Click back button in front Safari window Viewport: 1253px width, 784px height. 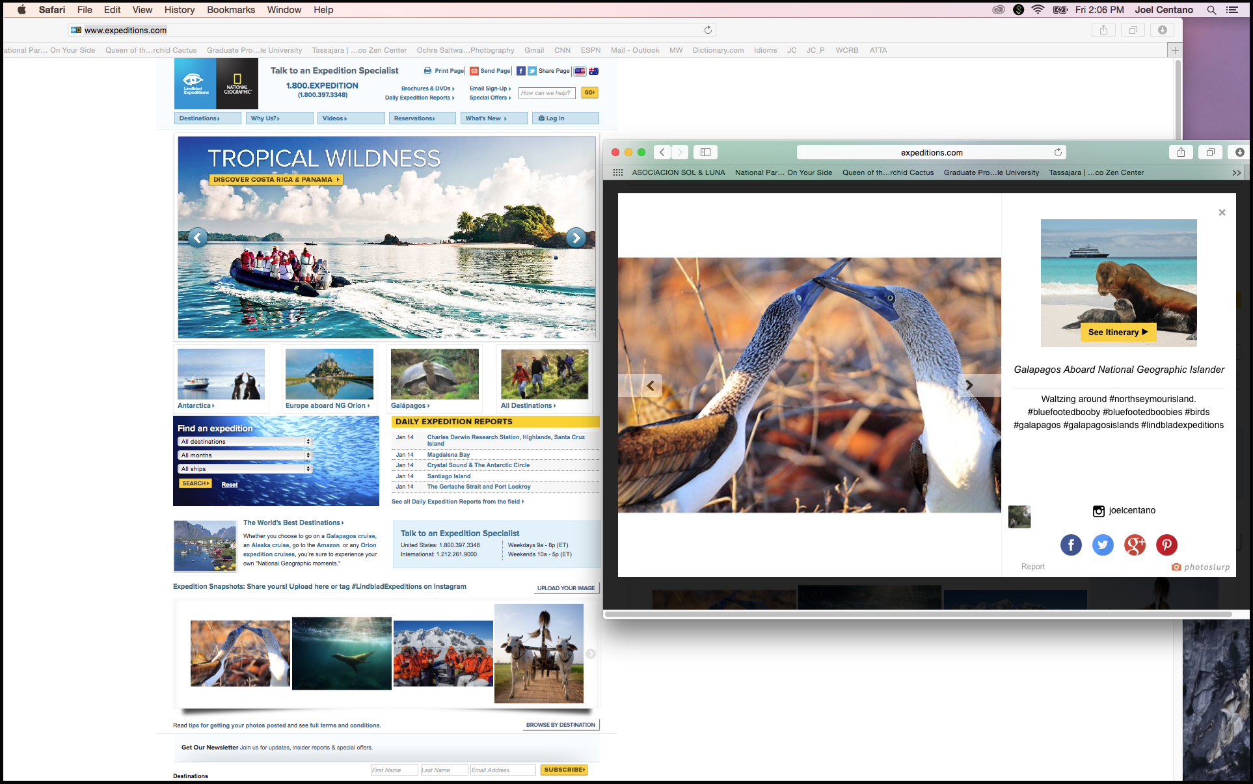click(662, 152)
